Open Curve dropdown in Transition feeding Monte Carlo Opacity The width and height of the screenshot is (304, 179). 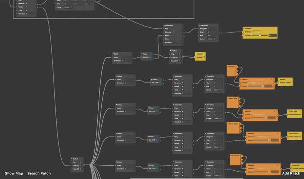pos(218,147)
